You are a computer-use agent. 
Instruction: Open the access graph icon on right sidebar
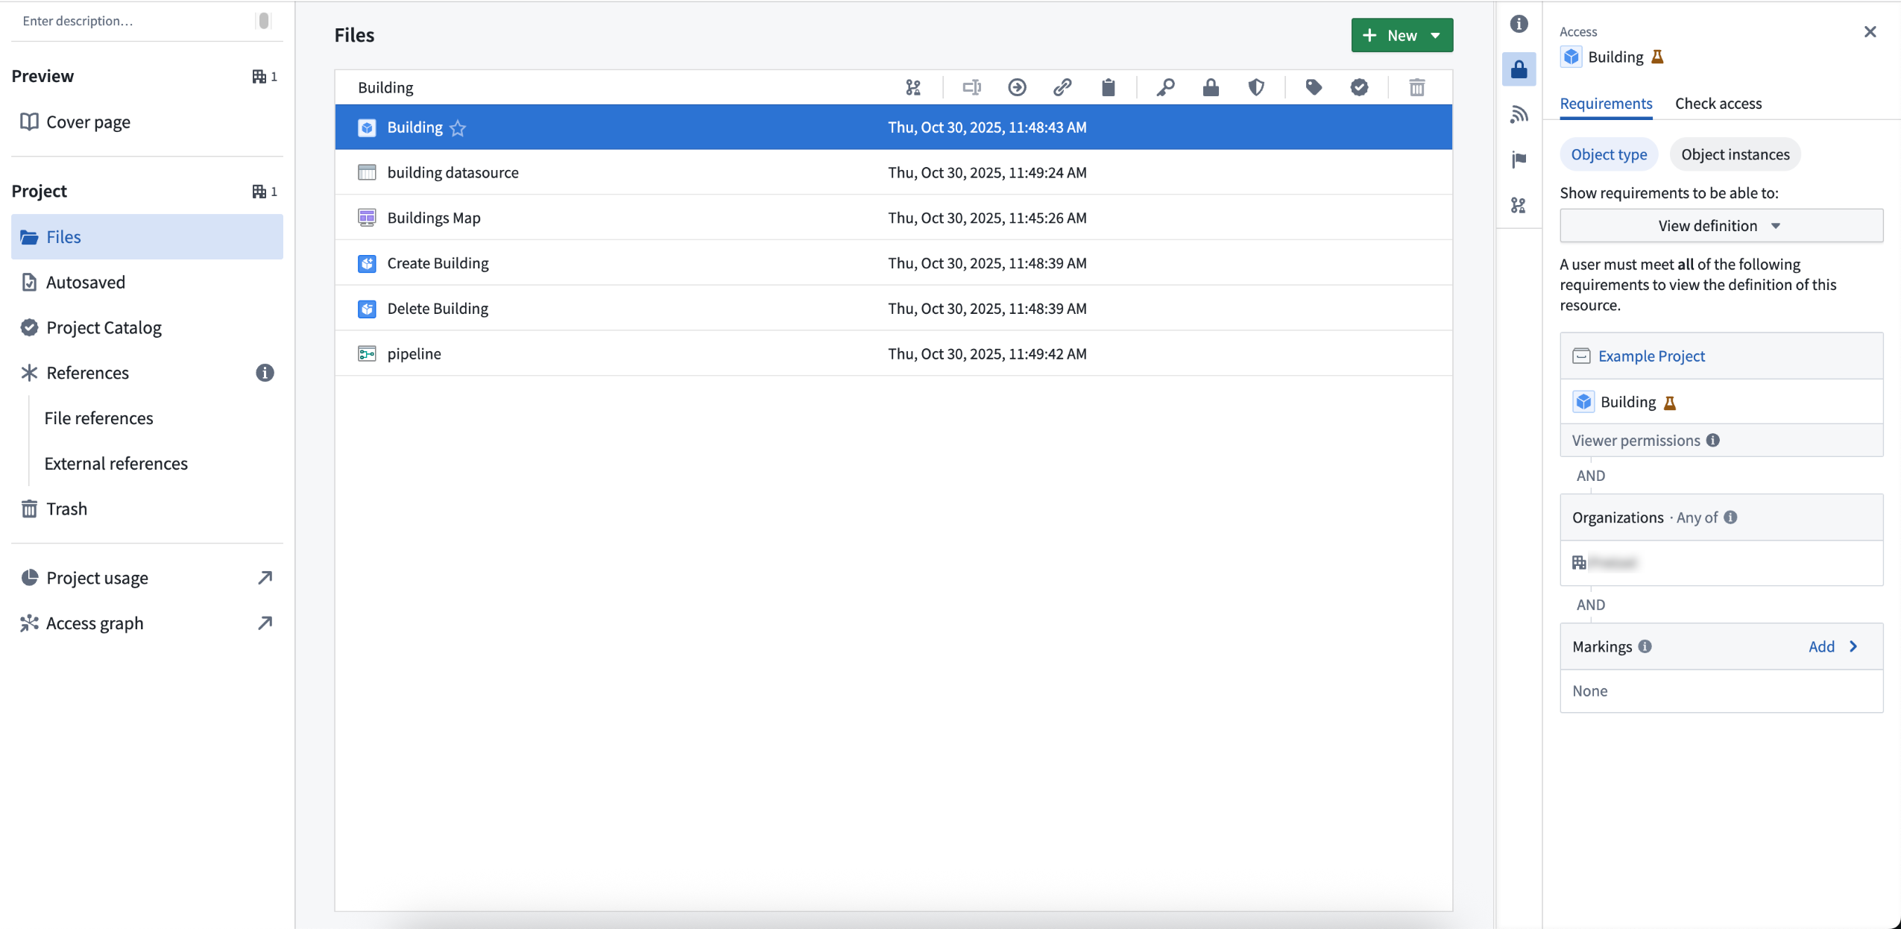[x=1519, y=205]
